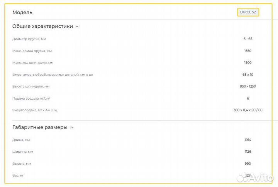Click the Диаметр прутка, мм row label
The image size is (278, 187).
29,39
